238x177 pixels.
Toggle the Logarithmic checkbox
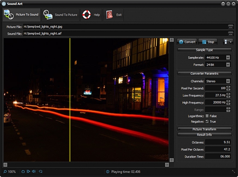click(207, 116)
